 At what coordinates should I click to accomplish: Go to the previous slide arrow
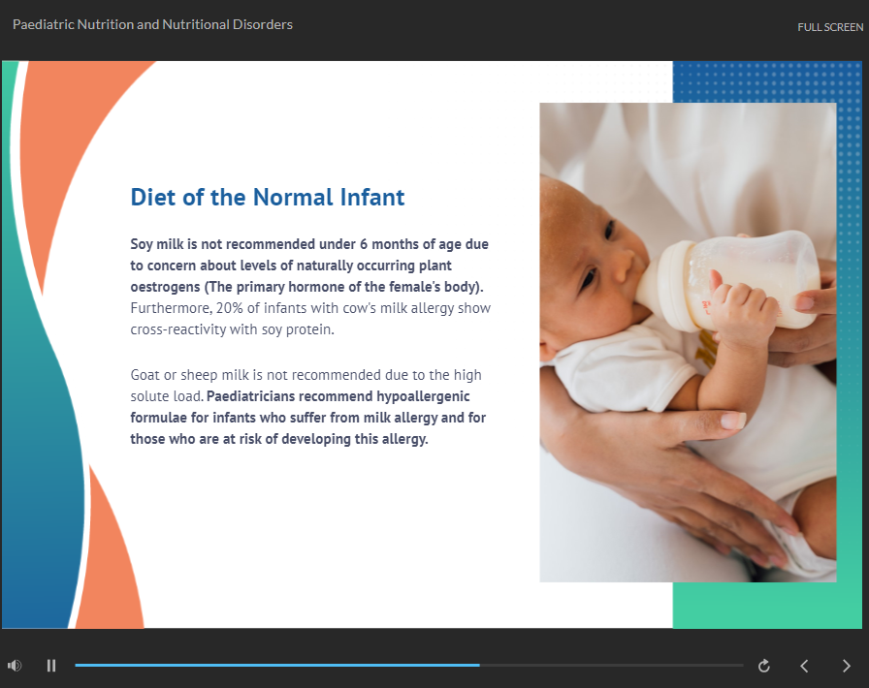pos(804,666)
